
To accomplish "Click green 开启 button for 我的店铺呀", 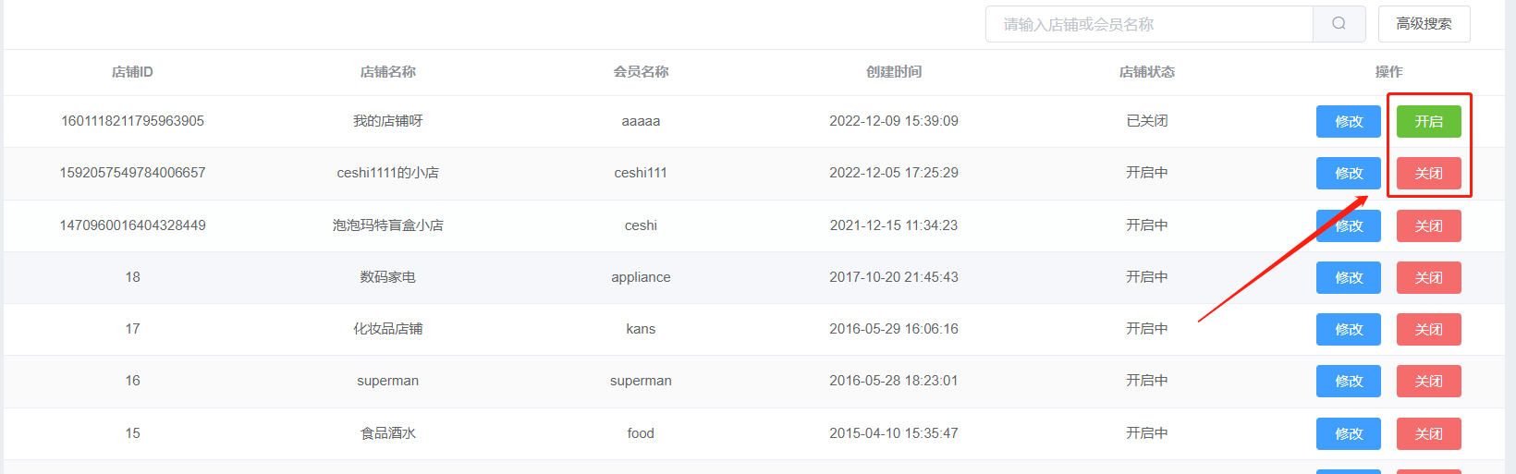I will click(1428, 121).
